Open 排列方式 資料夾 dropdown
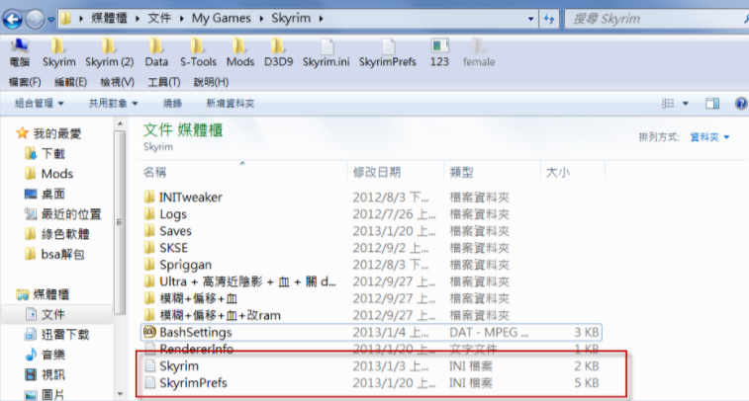 click(709, 137)
